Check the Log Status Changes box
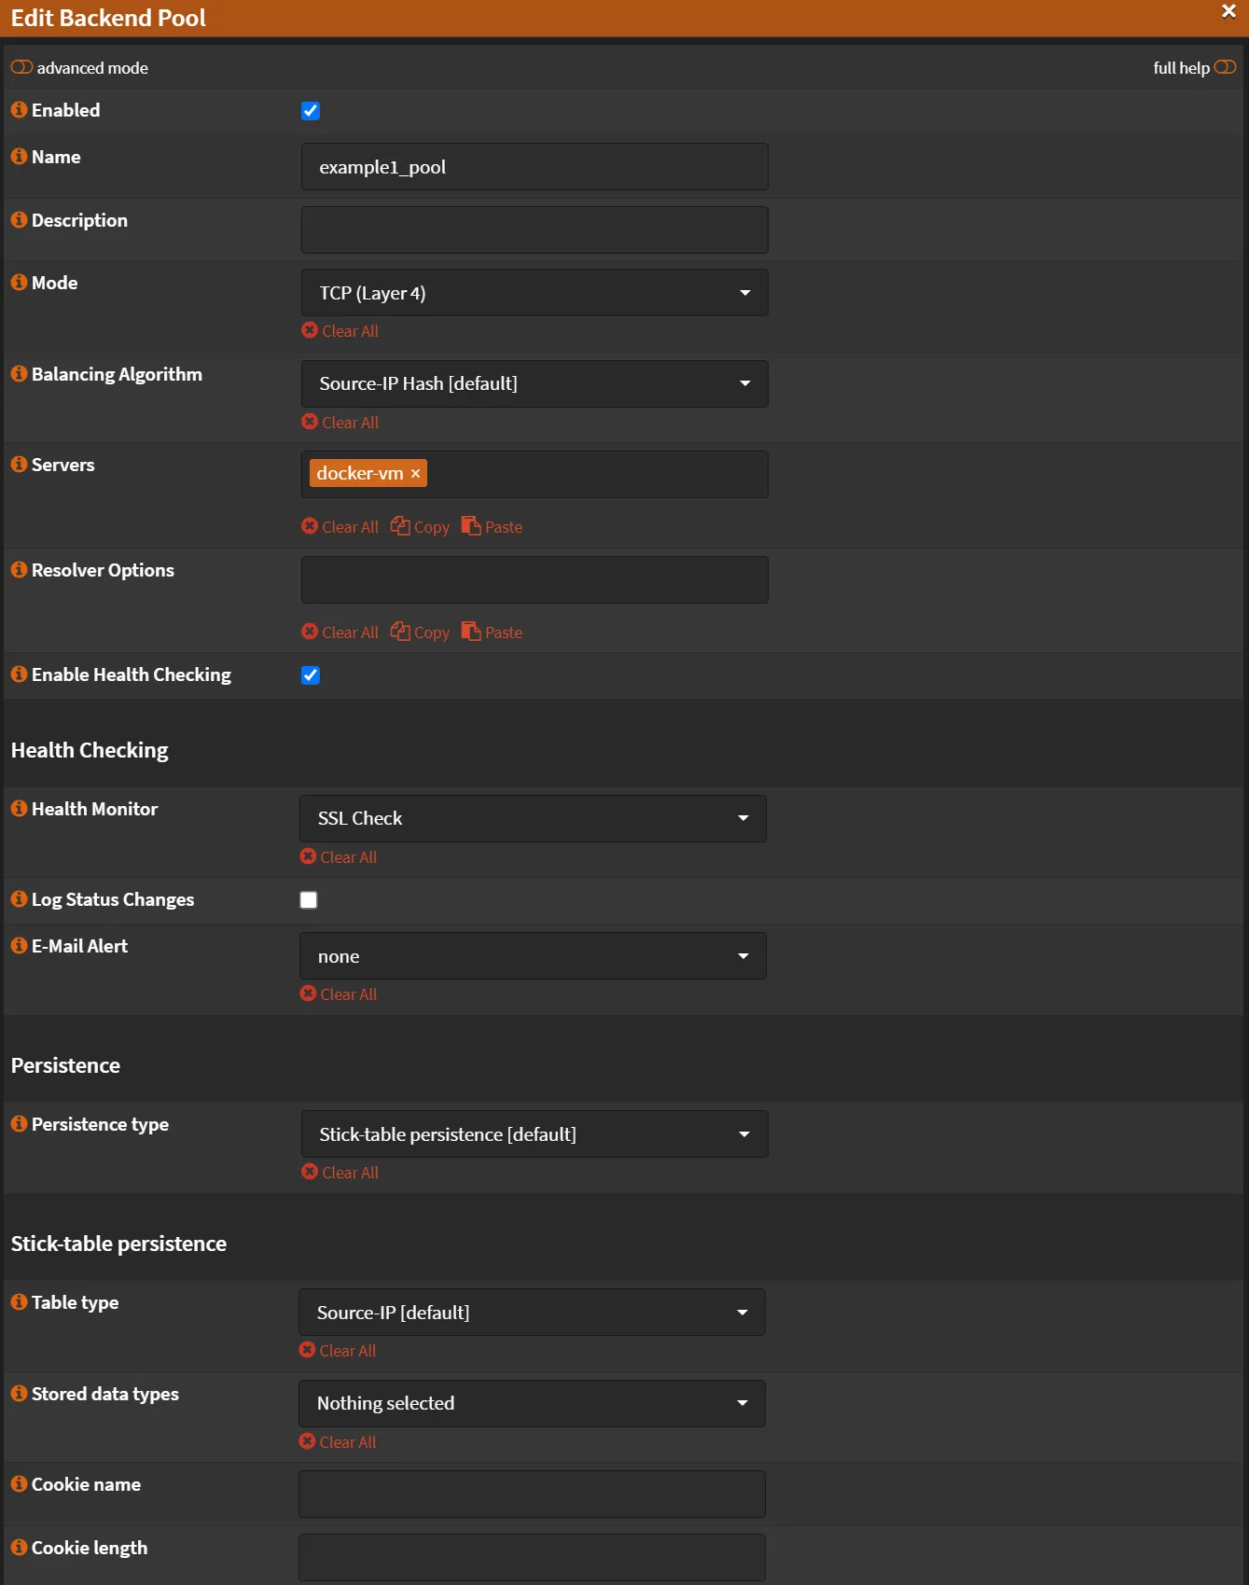 (309, 900)
